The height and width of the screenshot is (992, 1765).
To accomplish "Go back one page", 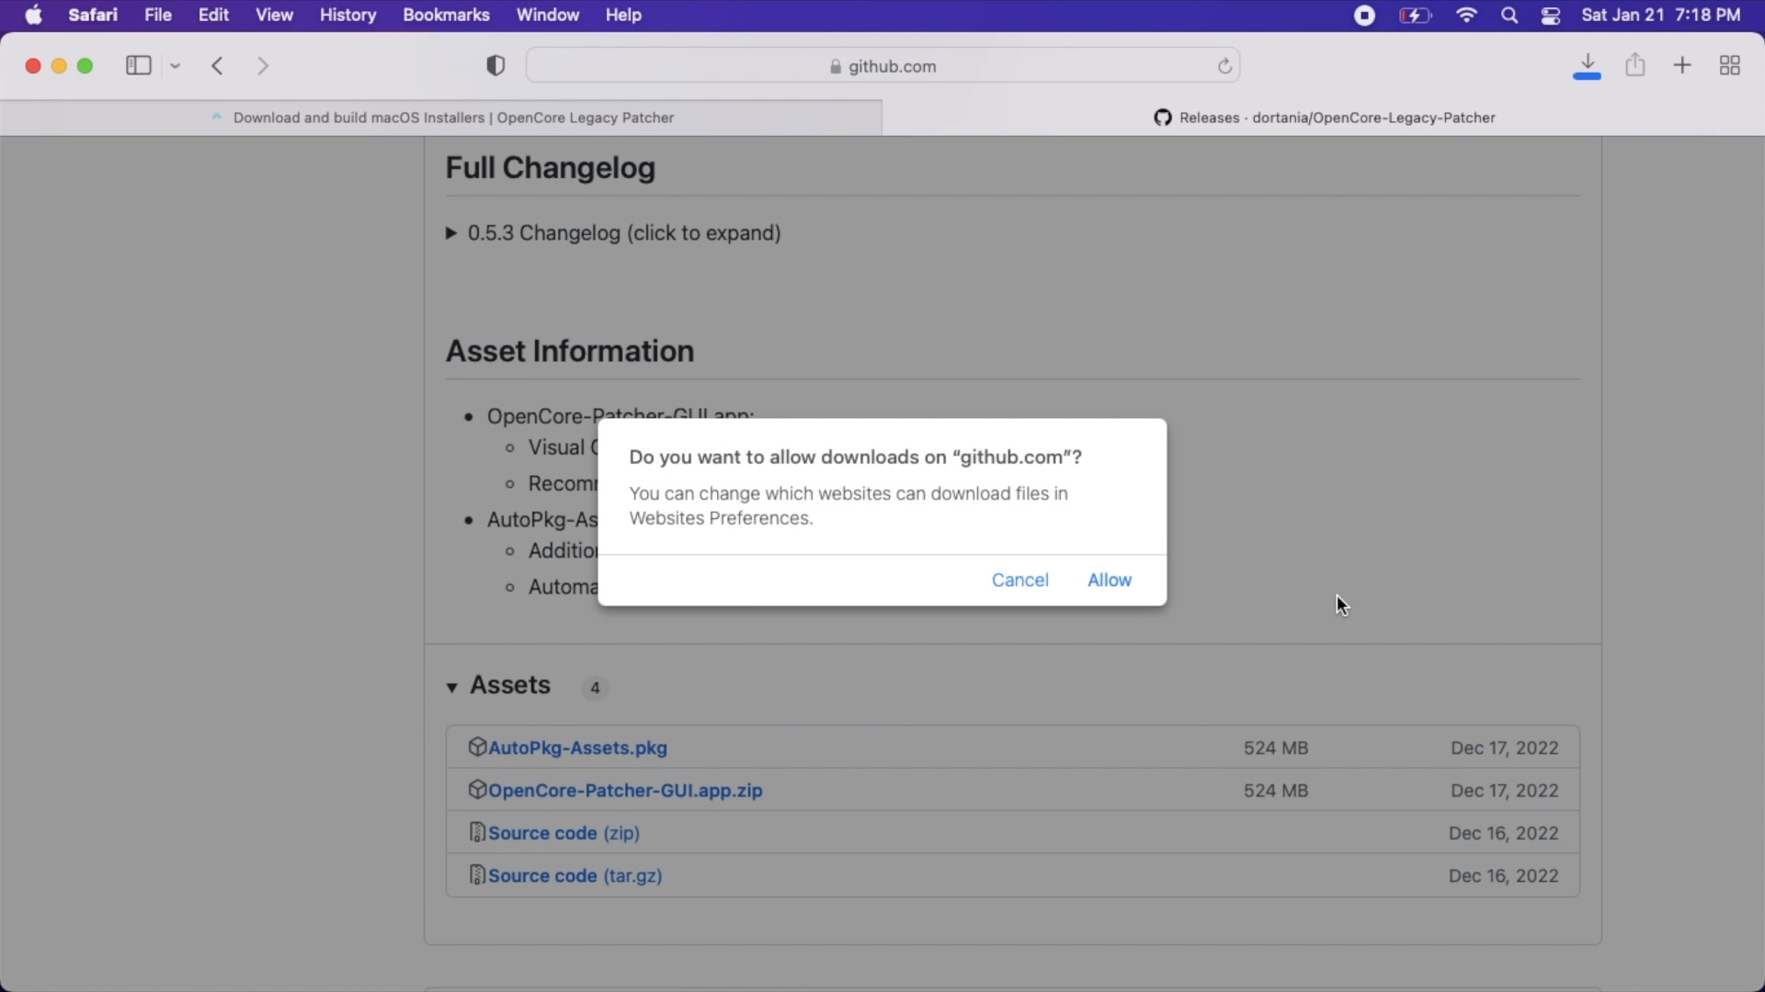I will coord(218,65).
